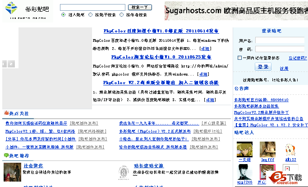The height and width of the screenshot is (187, 308).
Task: Open PhpColor 百度知道小偷V1.0修正版 headline
Action: point(161,31)
